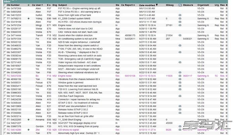Screen dimensions: 235x135
Task: Select the checkbox for row 54380460
Action: pyautogui.click(x=5, y=133)
